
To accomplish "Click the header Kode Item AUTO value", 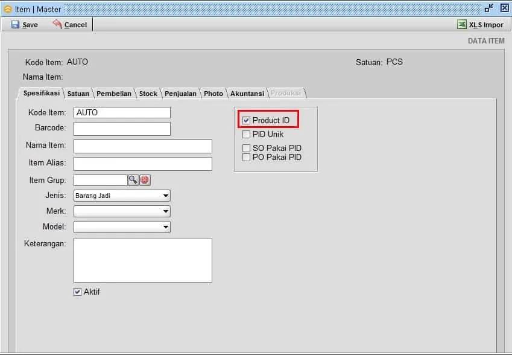I will pos(77,62).
